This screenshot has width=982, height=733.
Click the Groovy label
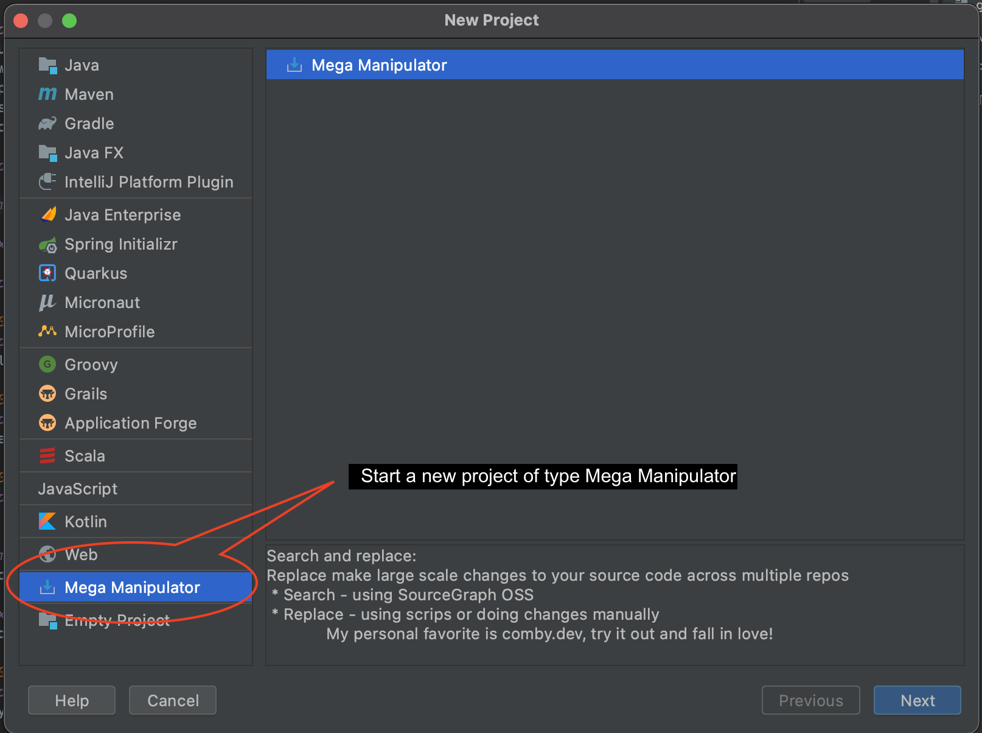(x=91, y=365)
